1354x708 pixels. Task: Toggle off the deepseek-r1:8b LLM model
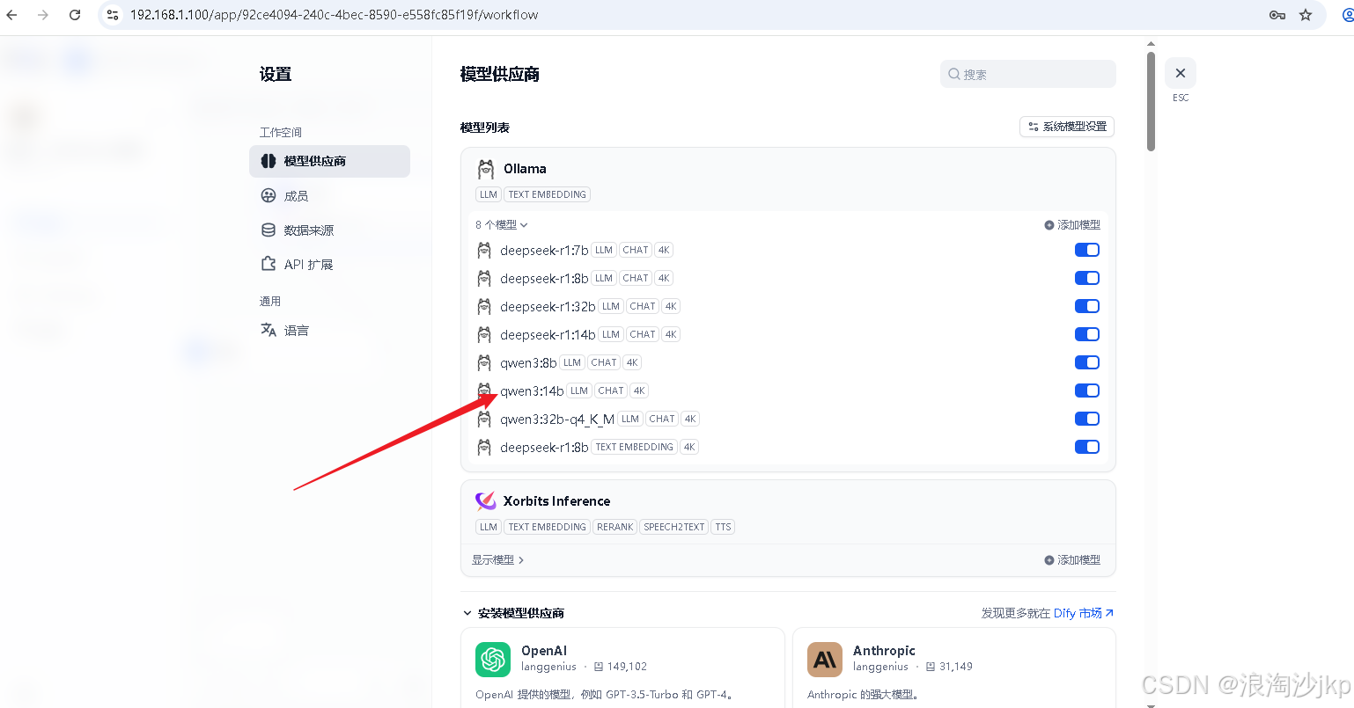[1087, 278]
